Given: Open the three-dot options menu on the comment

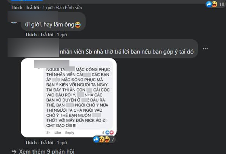Looking at the screenshot, I should [x=205, y=49].
